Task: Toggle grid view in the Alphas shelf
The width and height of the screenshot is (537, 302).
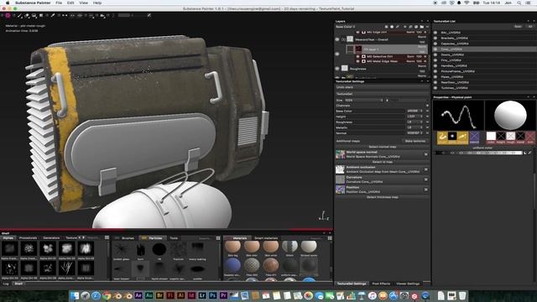Action: (x=107, y=237)
